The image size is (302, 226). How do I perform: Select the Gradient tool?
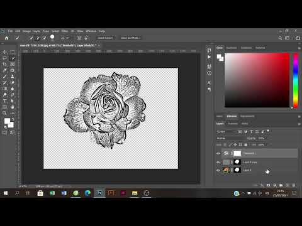coord(4,89)
